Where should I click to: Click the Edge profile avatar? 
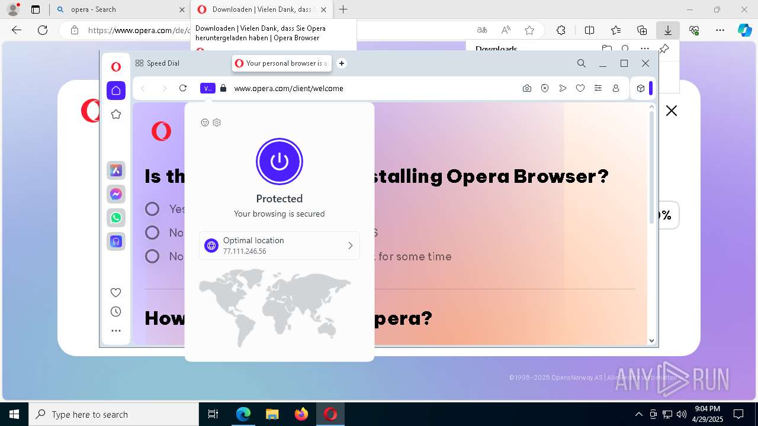pos(13,9)
